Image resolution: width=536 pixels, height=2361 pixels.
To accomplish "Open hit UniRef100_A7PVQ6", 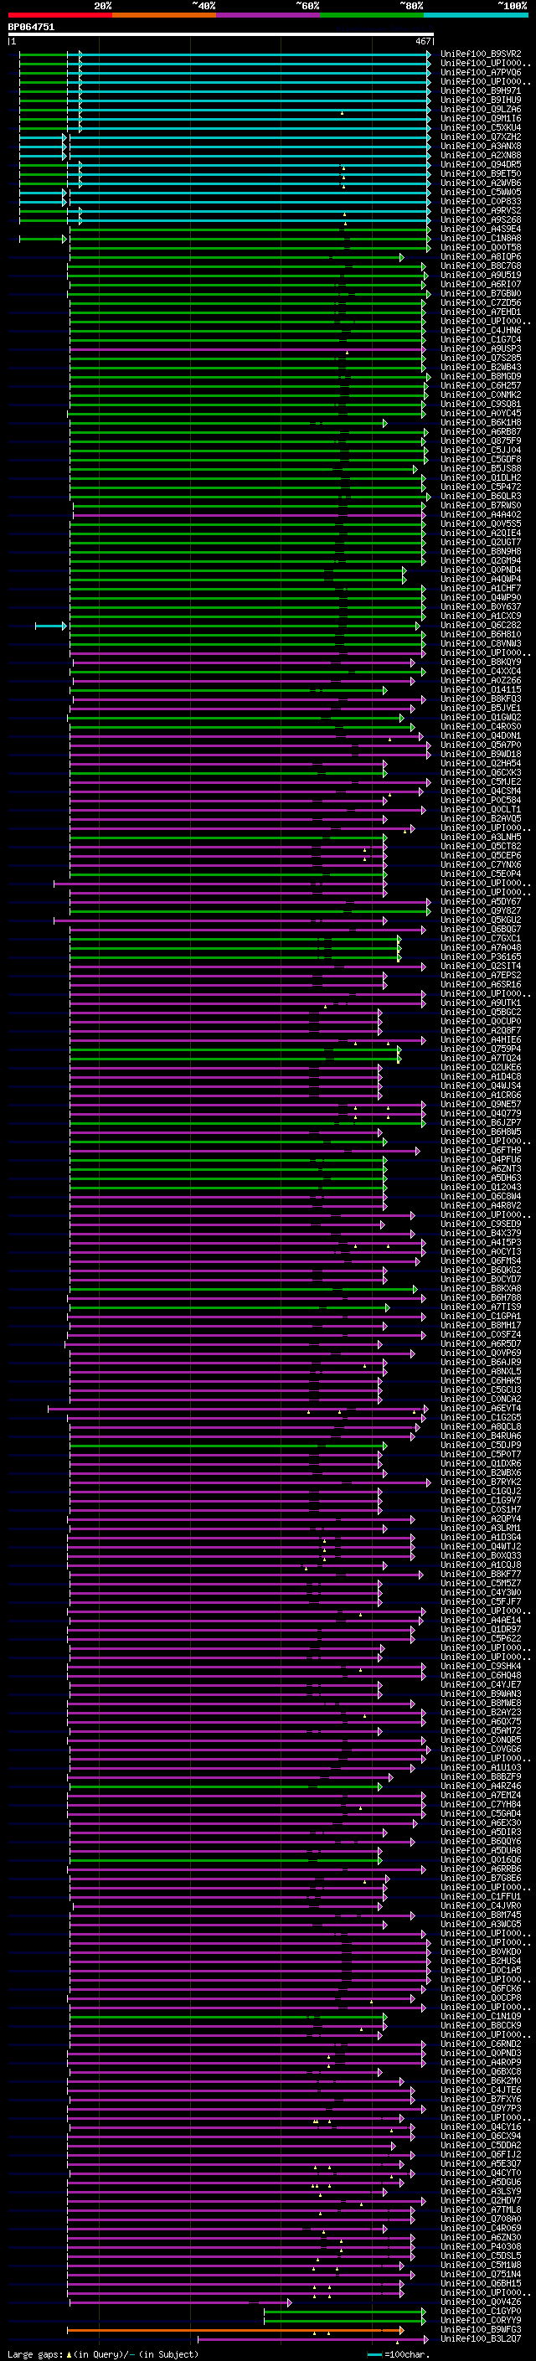I will (x=481, y=72).
